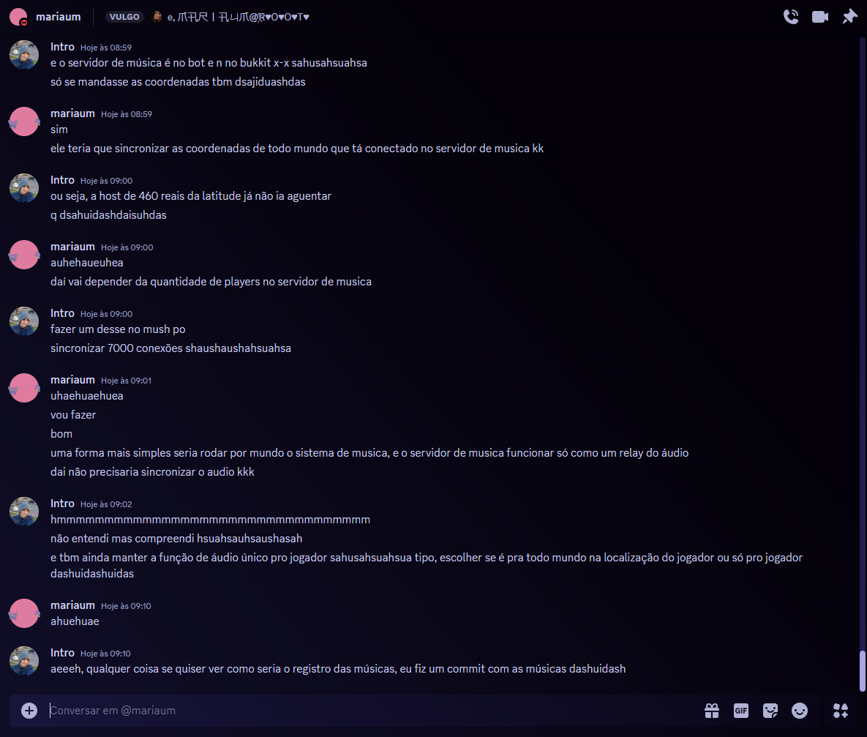
Task: Click the plus attach file button
Action: pyautogui.click(x=29, y=711)
